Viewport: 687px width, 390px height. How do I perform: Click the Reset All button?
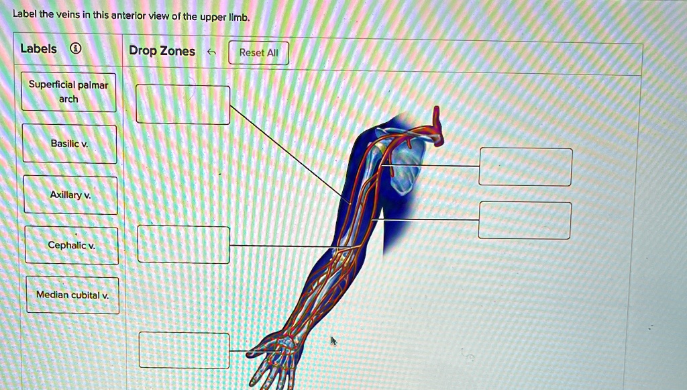pyautogui.click(x=258, y=52)
